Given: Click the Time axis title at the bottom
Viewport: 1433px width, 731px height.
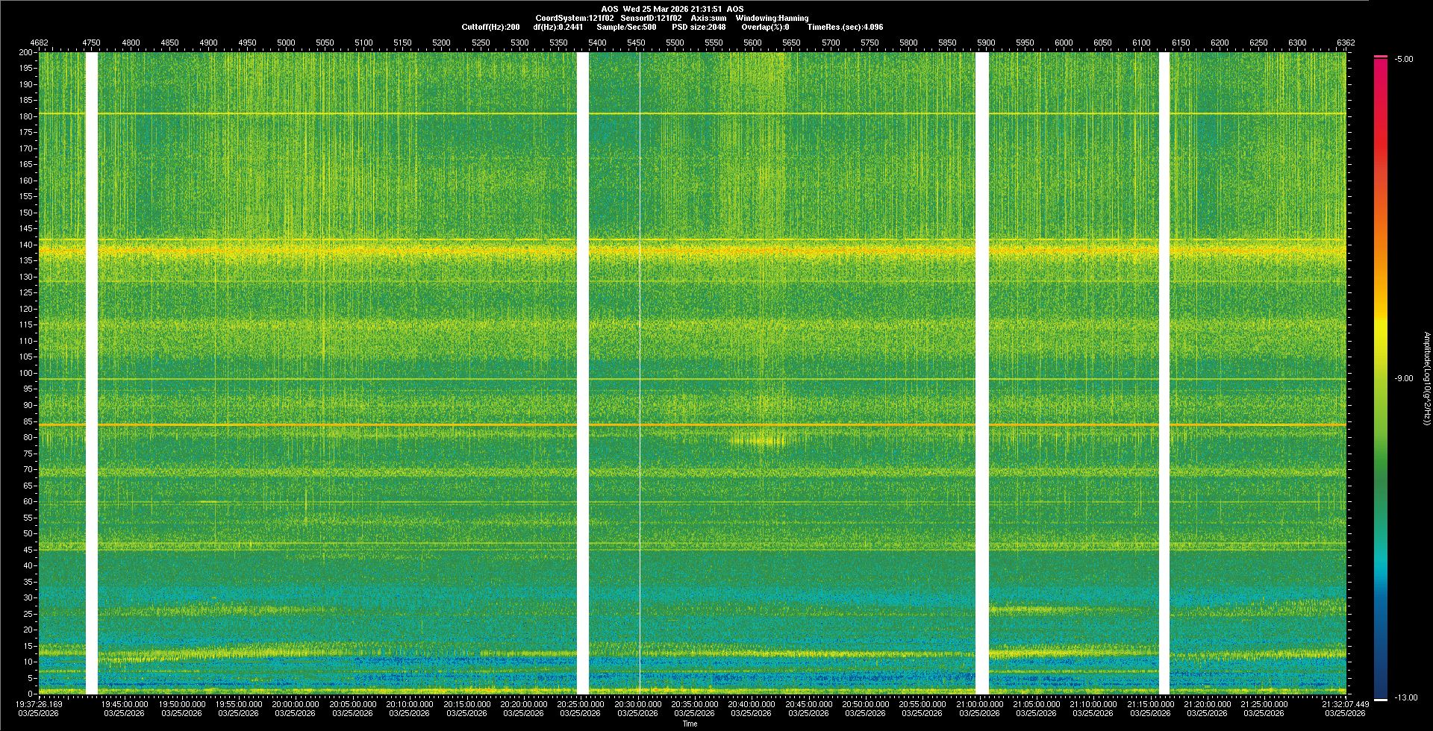Looking at the screenshot, I should [690, 724].
